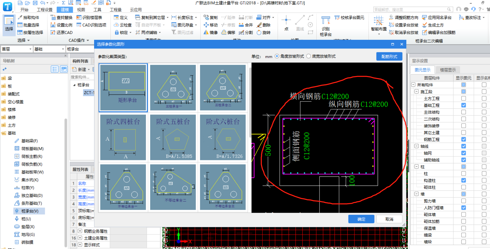Click the 配筋形式 button

point(389,56)
